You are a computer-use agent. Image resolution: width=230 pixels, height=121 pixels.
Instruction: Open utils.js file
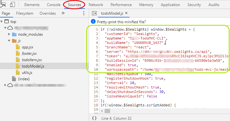27,73
